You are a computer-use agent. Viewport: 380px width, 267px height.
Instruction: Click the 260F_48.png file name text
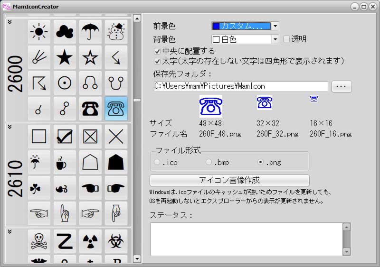[220, 134]
